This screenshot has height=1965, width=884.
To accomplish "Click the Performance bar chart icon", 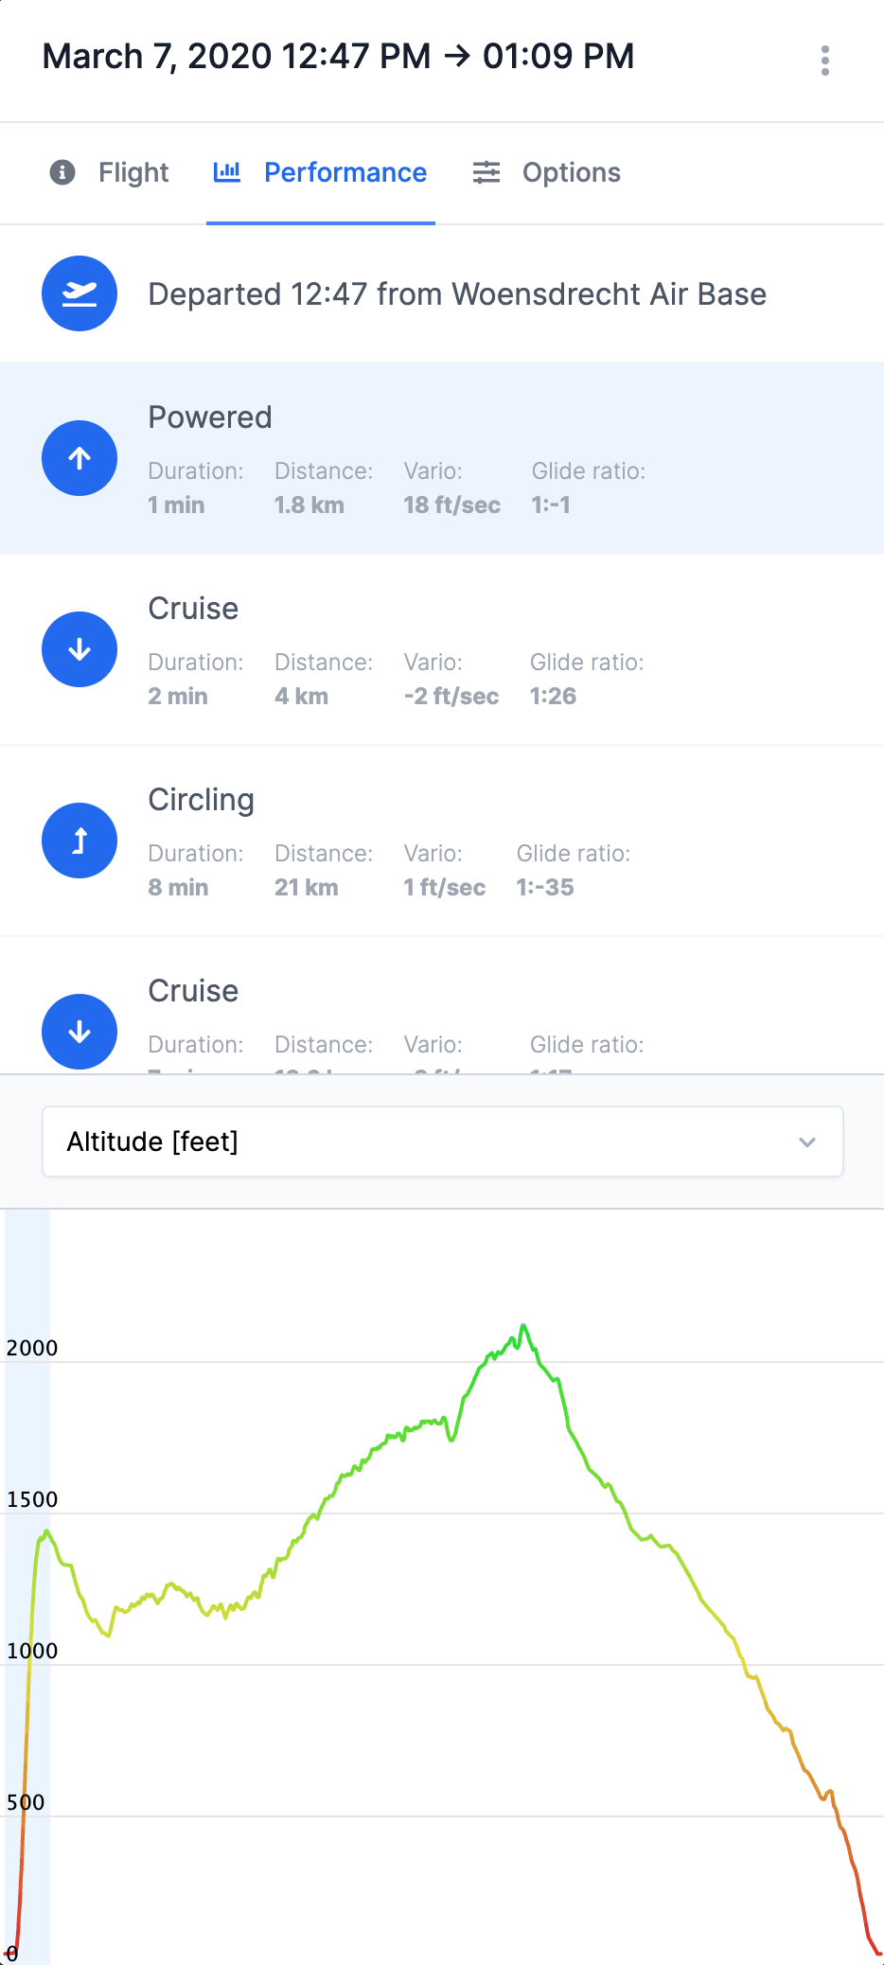I will tap(227, 172).
